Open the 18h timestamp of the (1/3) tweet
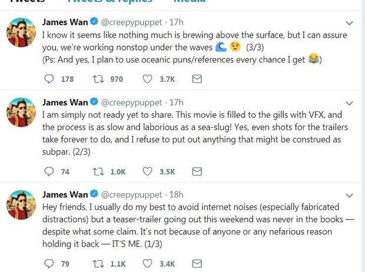365x272 pixels. [175, 194]
